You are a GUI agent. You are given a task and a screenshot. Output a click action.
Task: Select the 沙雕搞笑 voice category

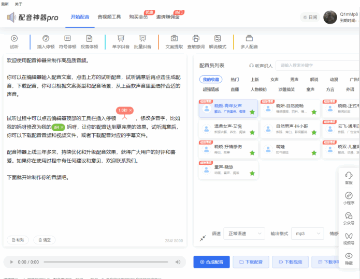(x=286, y=89)
